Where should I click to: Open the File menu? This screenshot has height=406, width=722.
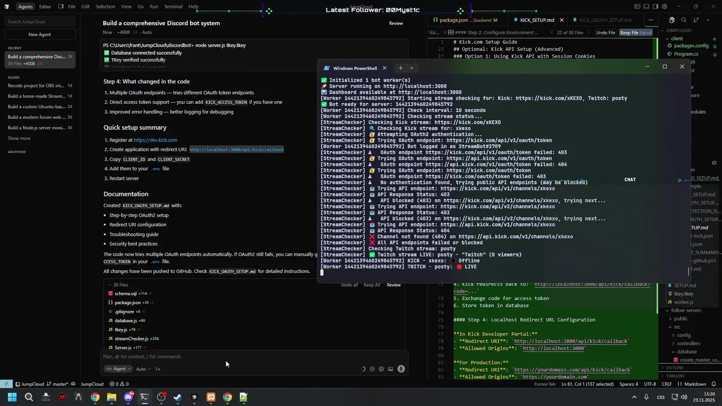pyautogui.click(x=72, y=7)
